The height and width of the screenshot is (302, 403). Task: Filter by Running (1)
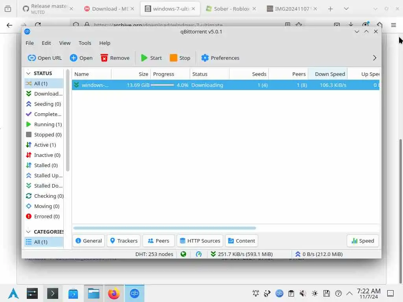tap(44, 125)
